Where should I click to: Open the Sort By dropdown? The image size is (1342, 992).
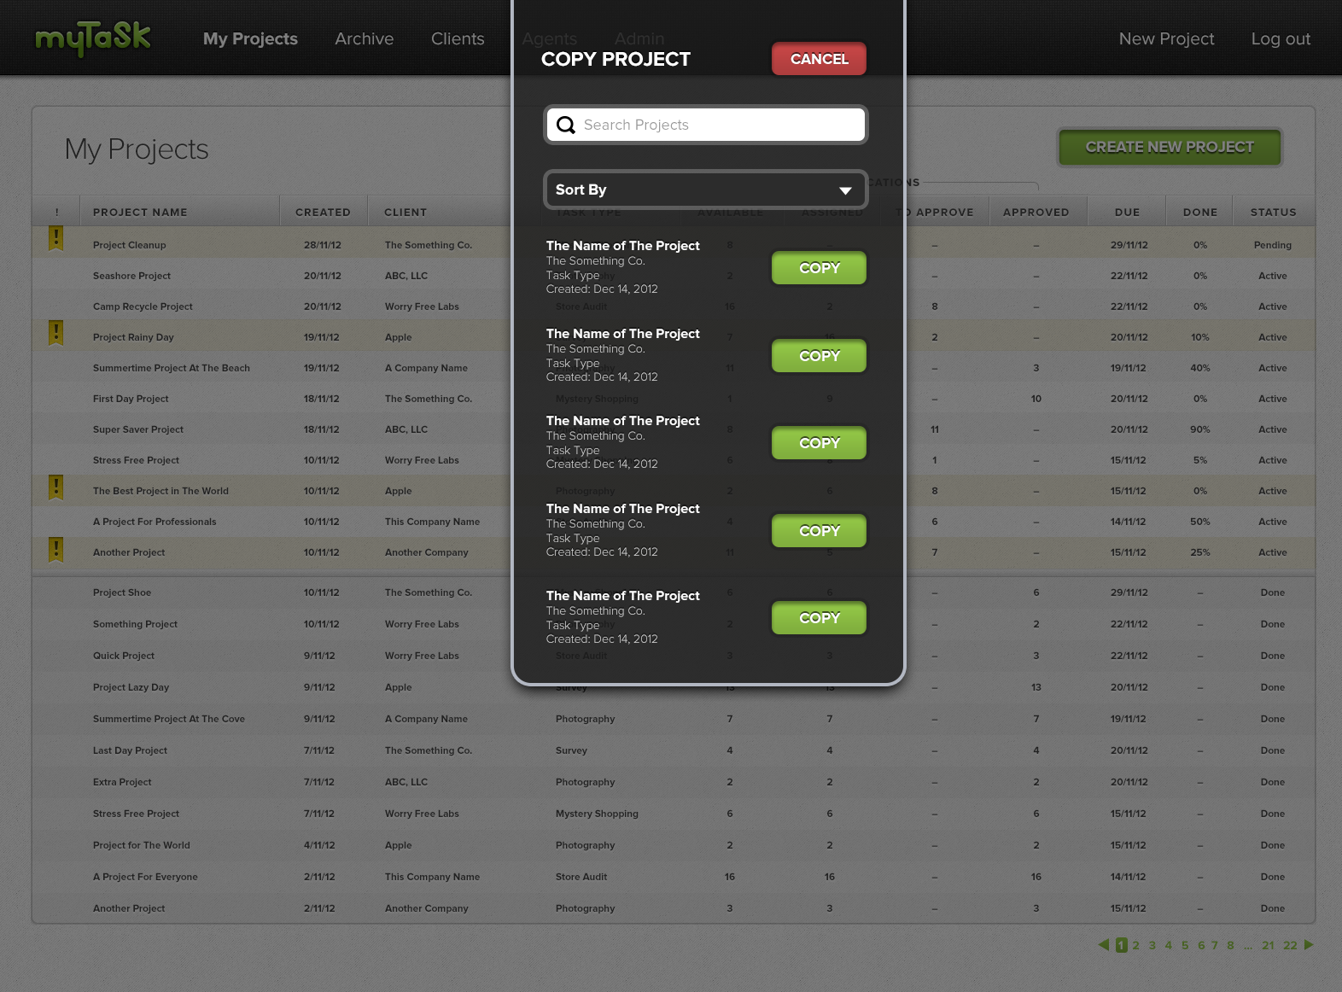pyautogui.click(x=705, y=190)
